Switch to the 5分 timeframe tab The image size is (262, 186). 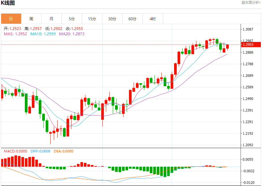click(72, 19)
